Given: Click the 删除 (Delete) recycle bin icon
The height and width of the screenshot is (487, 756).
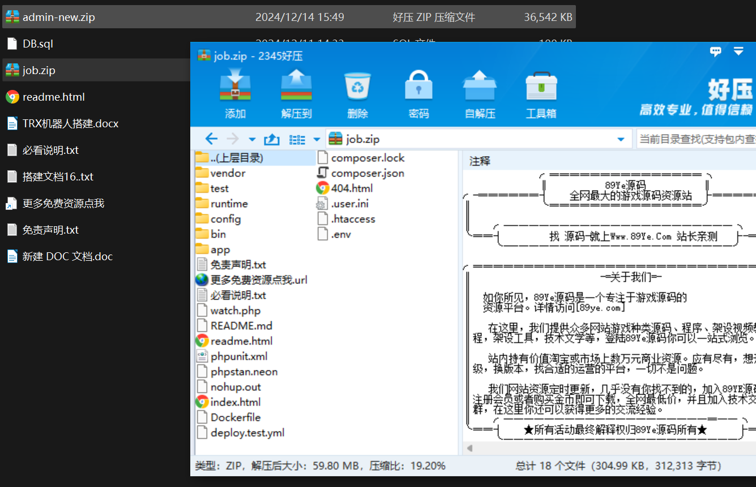Looking at the screenshot, I should pyautogui.click(x=358, y=86).
